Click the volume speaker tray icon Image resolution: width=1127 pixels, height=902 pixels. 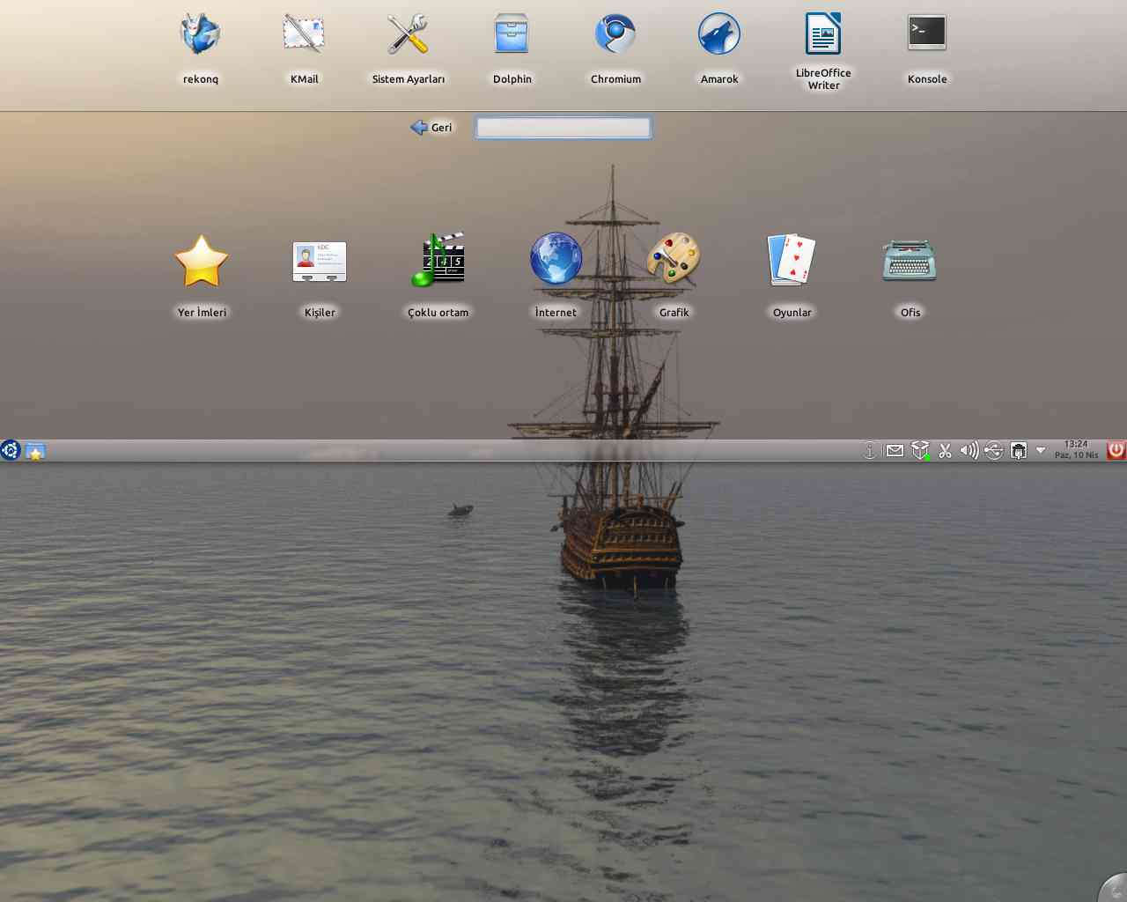click(969, 451)
